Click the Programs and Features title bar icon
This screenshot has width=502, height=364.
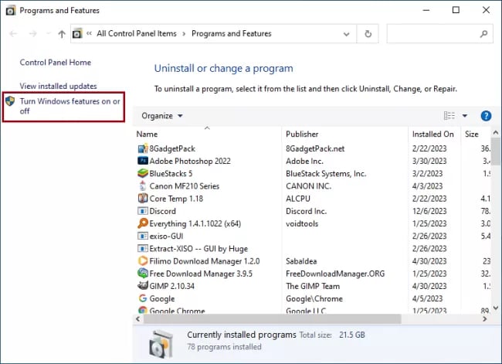11,11
